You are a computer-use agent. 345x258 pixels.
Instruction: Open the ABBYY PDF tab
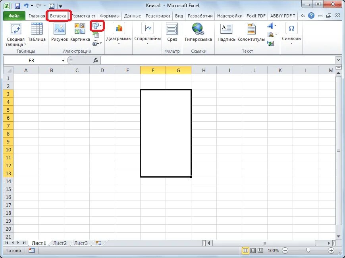(x=283, y=16)
